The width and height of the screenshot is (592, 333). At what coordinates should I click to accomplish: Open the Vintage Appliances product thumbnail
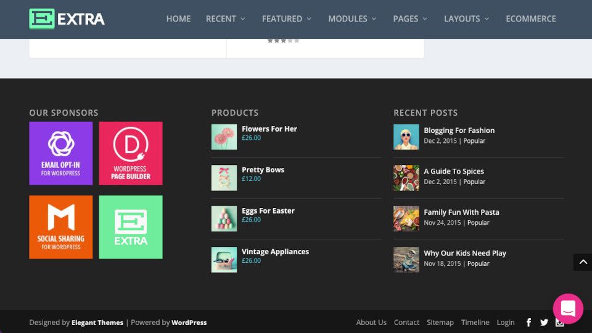click(224, 260)
